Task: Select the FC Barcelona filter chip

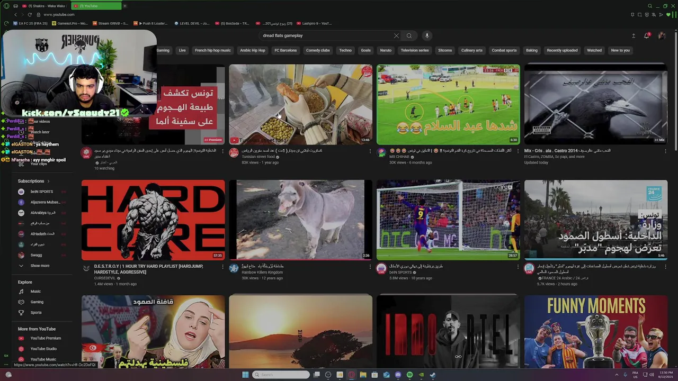Action: coord(286,50)
